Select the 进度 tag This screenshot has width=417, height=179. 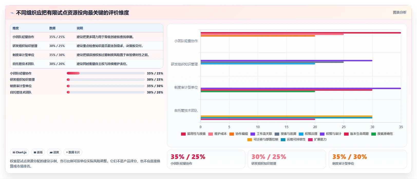pos(54,152)
